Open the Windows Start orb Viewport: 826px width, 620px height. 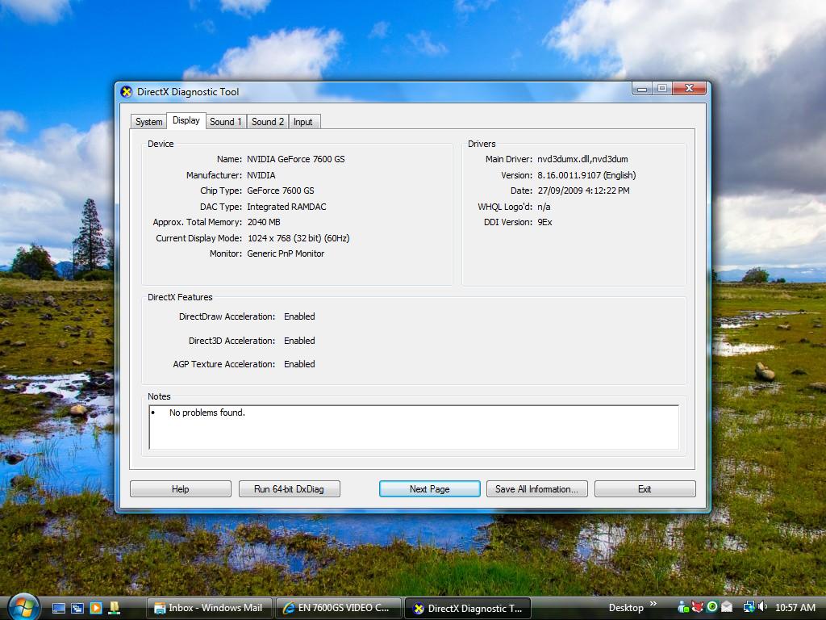(23, 607)
